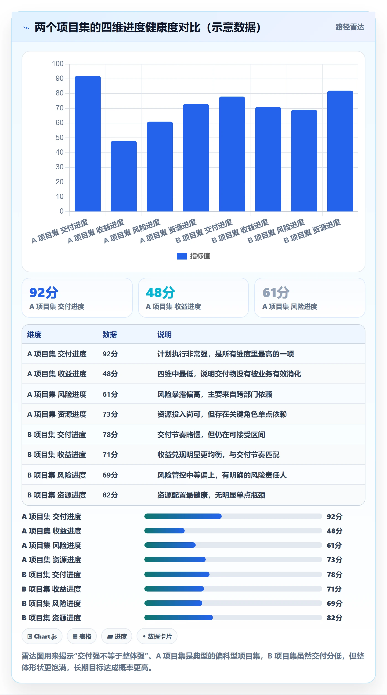The image size is (387, 695).
Task: Click description 收益兑现明显更均衡，与交付节奏匹配
Action: click(218, 455)
